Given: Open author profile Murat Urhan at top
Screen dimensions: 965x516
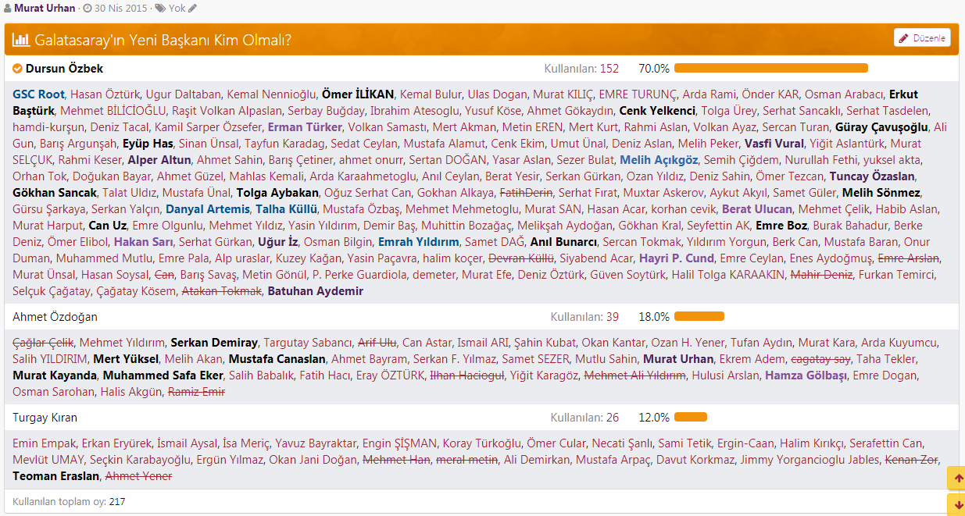Looking at the screenshot, I should 45,9.
